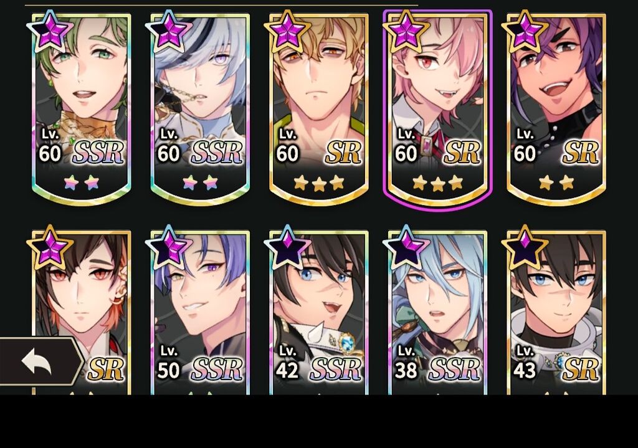Select the green-haired SSR character card
This screenshot has height=448, width=638.
click(82, 108)
